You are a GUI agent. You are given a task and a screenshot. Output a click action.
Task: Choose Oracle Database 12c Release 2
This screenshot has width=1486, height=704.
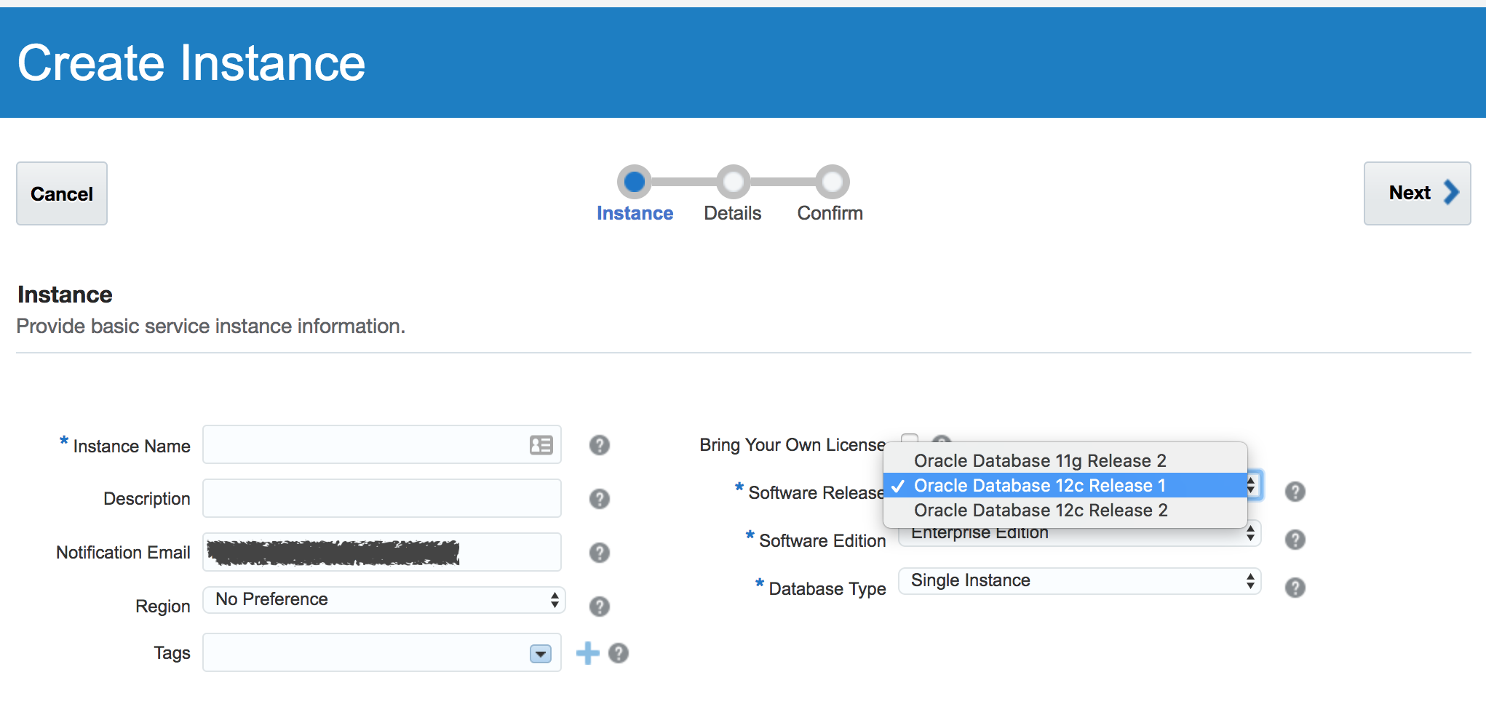tap(1065, 510)
